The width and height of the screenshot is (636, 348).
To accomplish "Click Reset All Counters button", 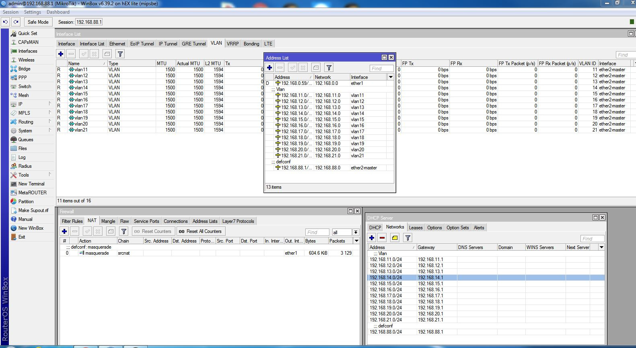I will click(x=200, y=231).
